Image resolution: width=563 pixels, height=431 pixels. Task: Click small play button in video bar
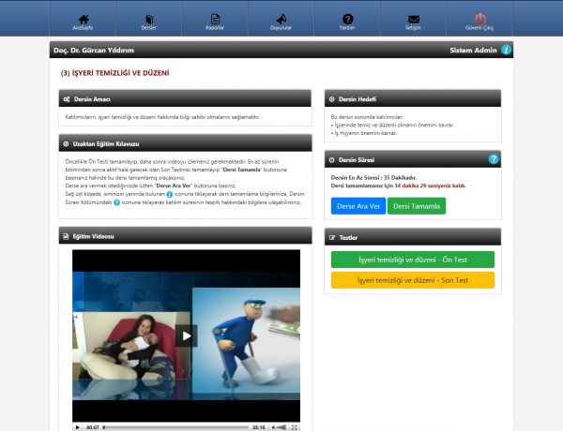point(77,427)
